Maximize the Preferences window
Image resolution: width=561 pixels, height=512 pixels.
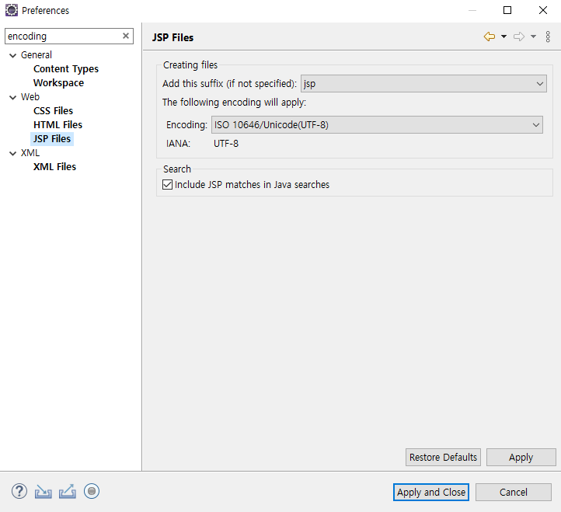(x=507, y=10)
